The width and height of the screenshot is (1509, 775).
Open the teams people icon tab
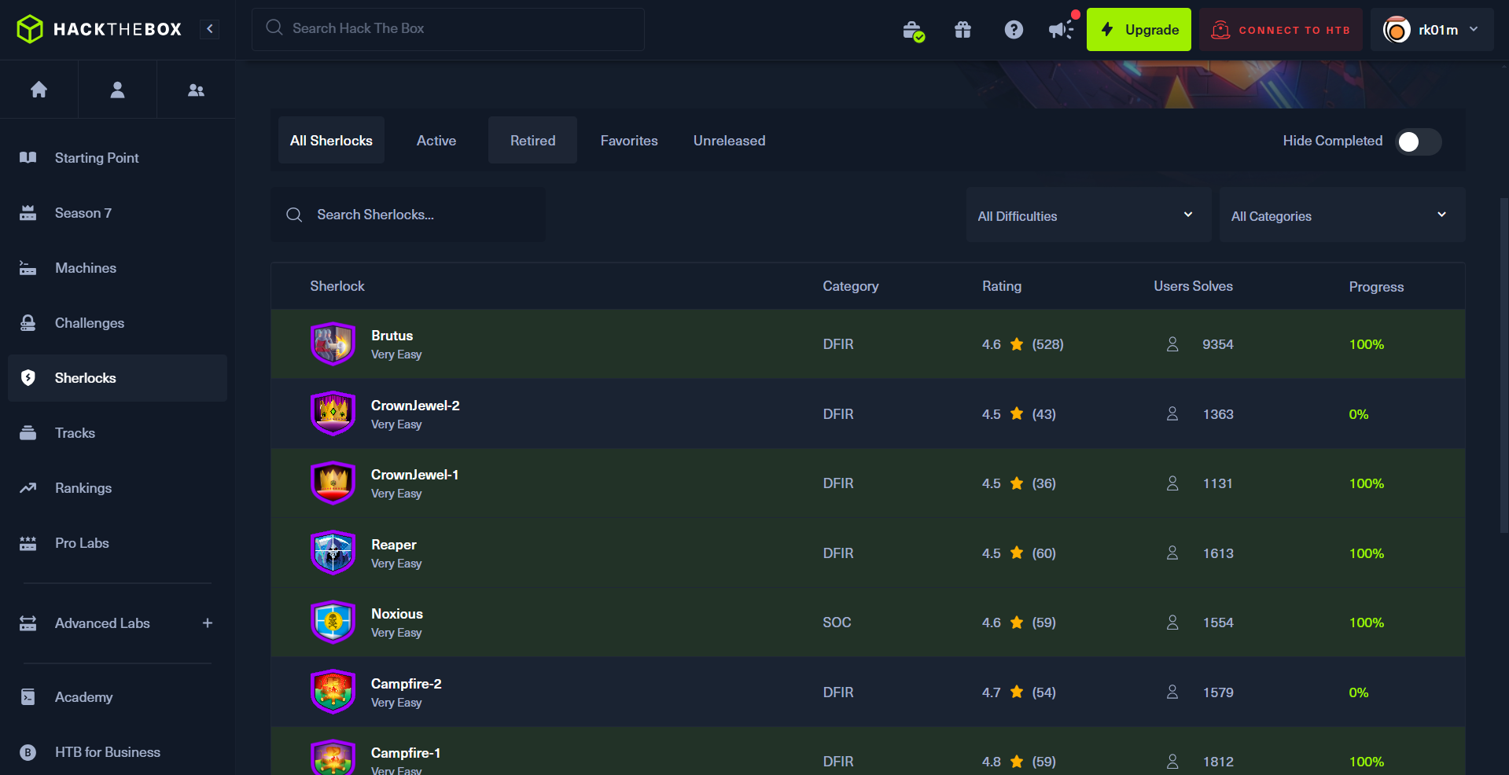coord(196,90)
